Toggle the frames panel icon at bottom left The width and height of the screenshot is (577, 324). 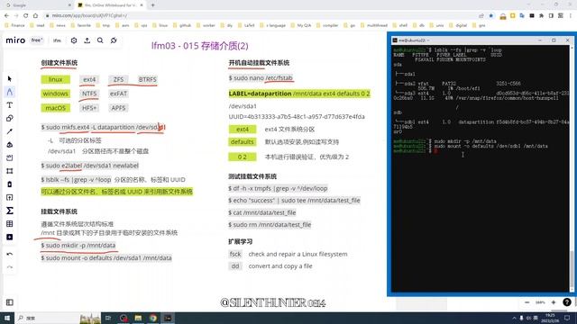[10, 302]
